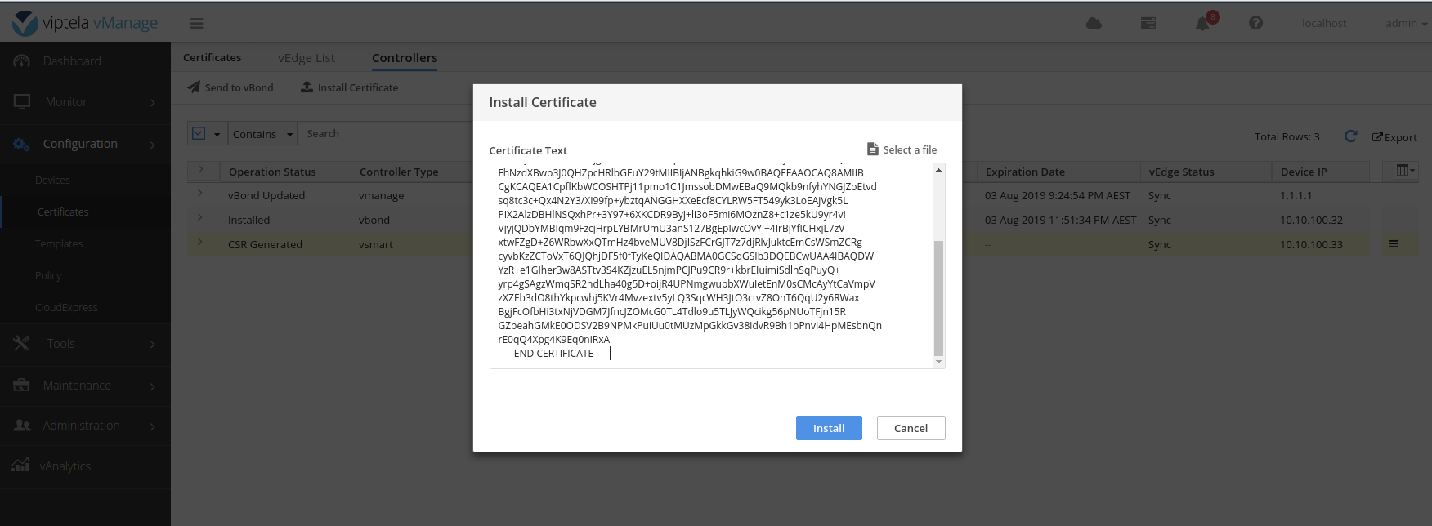Viewport: 1432px width, 526px height.
Task: Open the notifications bell icon
Action: point(1202,23)
